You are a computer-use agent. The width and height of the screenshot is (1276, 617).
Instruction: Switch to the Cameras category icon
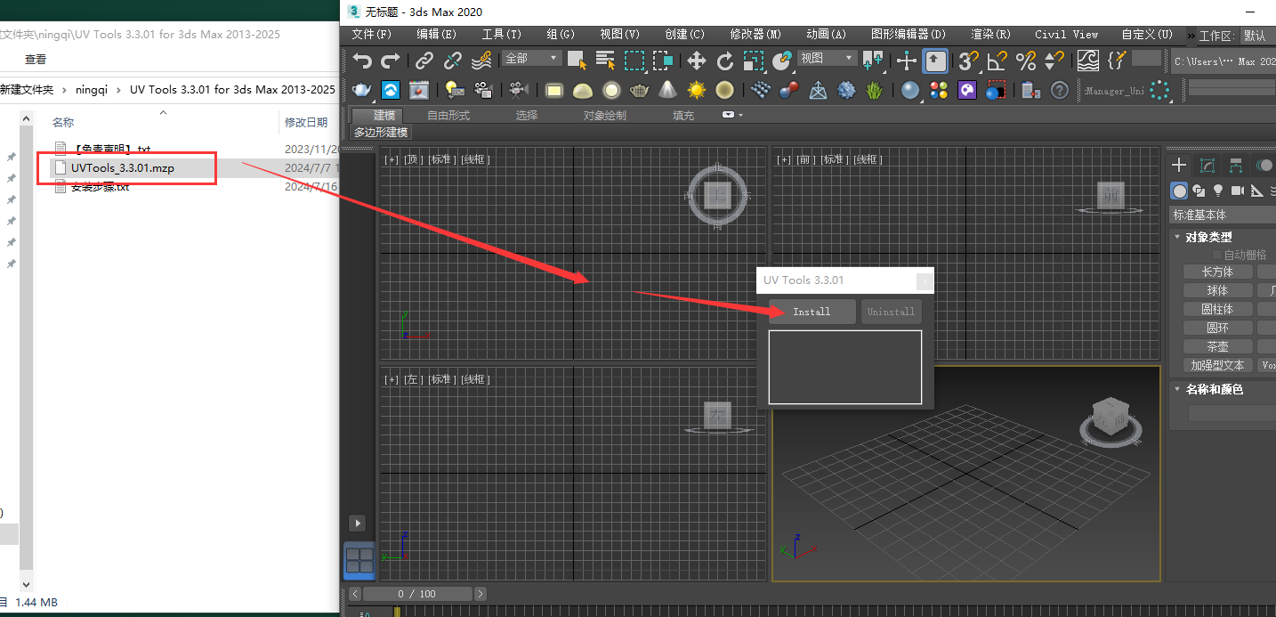[x=1237, y=191]
